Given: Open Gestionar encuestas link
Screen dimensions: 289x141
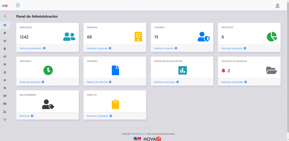Looking at the screenshot, I should click(x=166, y=82).
